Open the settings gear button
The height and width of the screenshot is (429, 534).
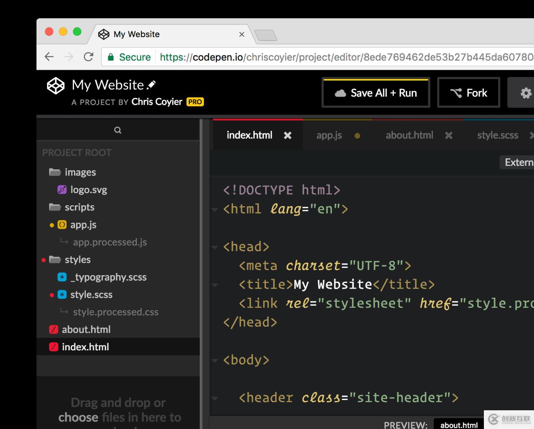525,93
